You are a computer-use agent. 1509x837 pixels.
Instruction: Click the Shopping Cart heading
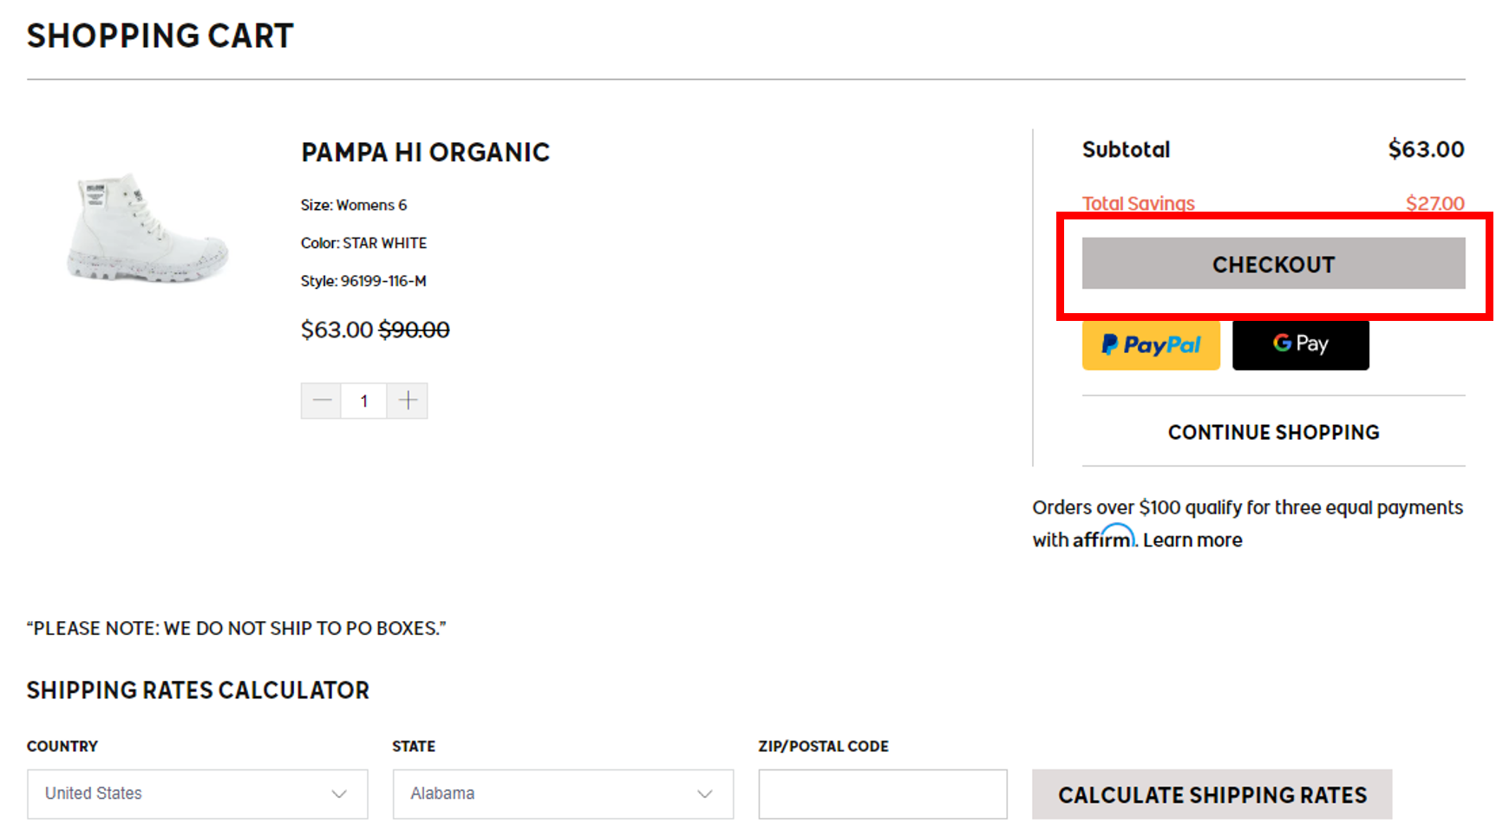tap(160, 36)
